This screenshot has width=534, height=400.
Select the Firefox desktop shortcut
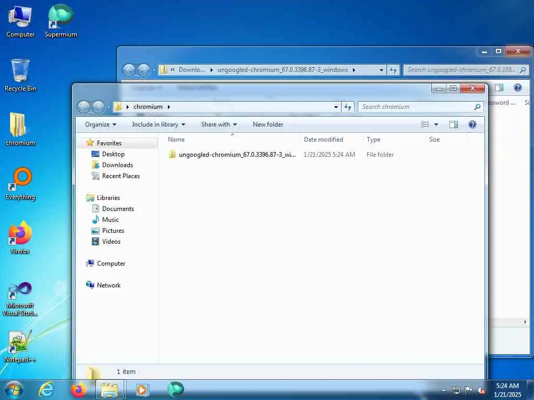click(20, 238)
